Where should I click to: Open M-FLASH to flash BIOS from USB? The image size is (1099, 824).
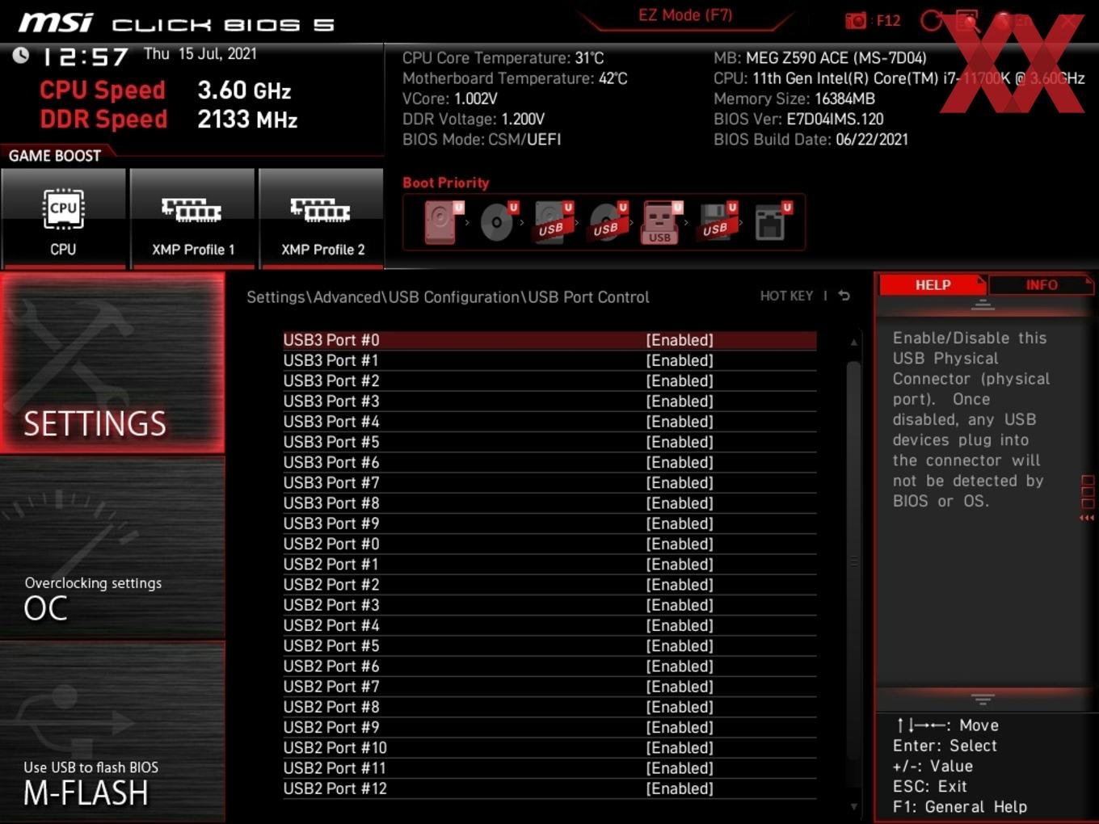(x=112, y=732)
